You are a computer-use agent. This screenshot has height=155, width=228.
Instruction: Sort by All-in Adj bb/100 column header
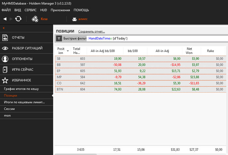pos(105,51)
